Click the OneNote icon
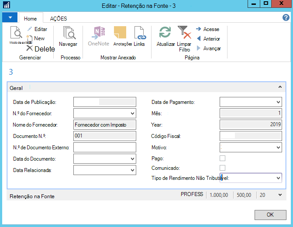The image size is (293, 227). [x=99, y=33]
